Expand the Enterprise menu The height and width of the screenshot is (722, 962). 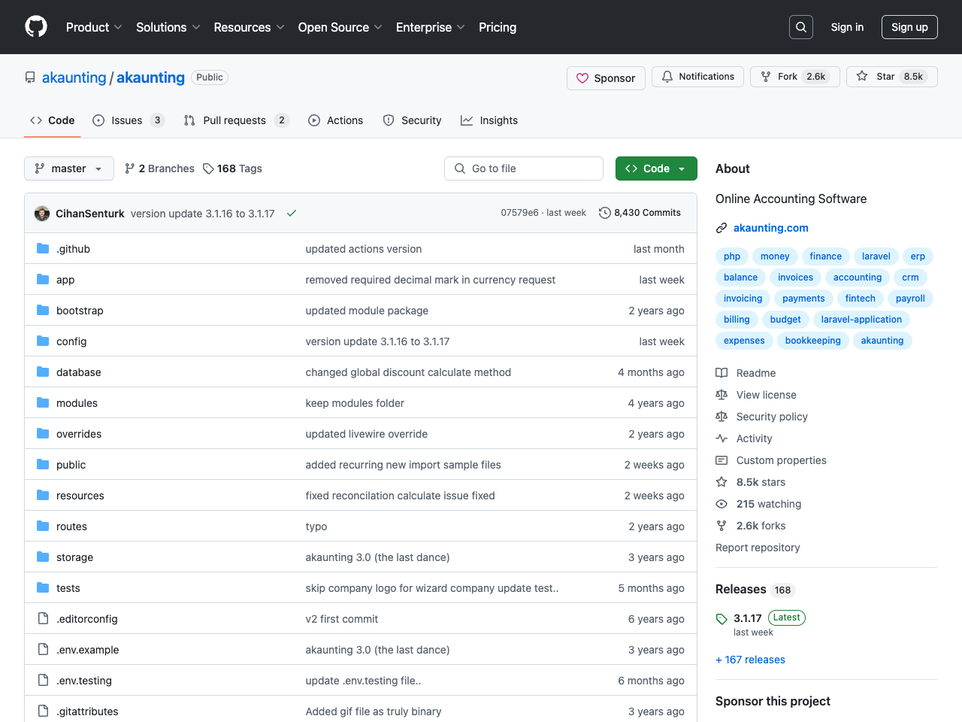pos(430,27)
